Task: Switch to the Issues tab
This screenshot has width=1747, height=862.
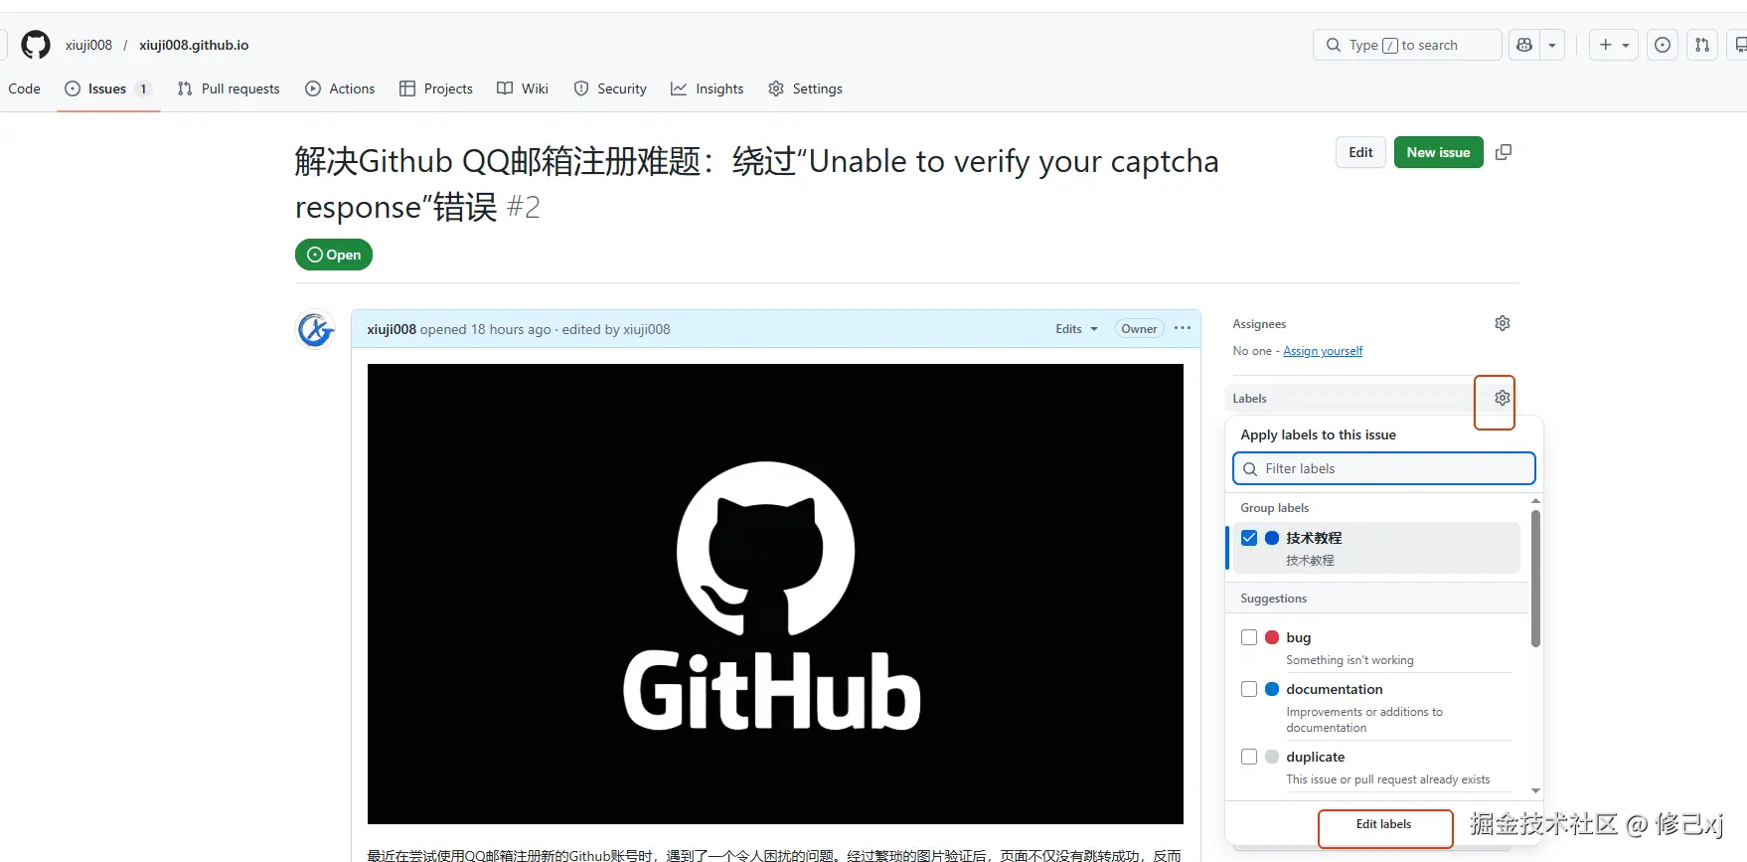Action: point(107,88)
